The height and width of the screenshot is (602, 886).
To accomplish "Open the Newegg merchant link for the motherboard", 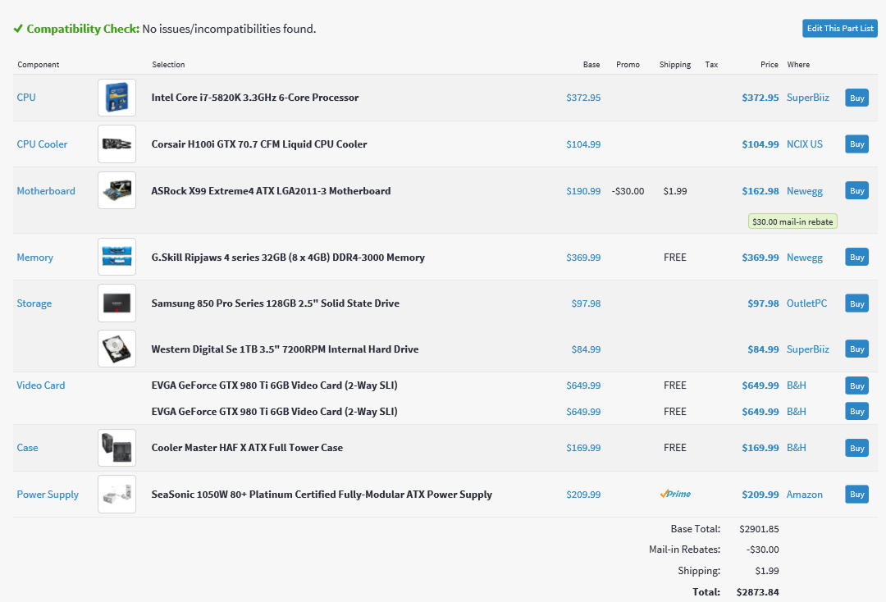I will point(804,191).
